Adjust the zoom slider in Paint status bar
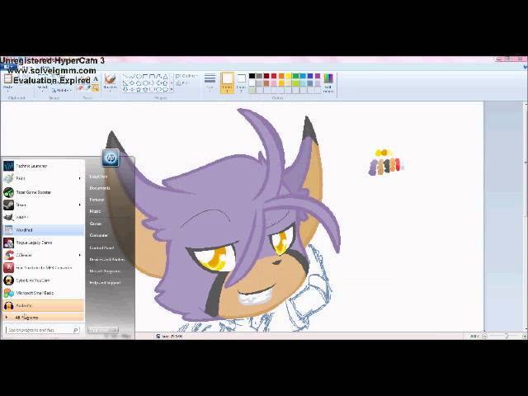528x396 pixels. pos(506,336)
